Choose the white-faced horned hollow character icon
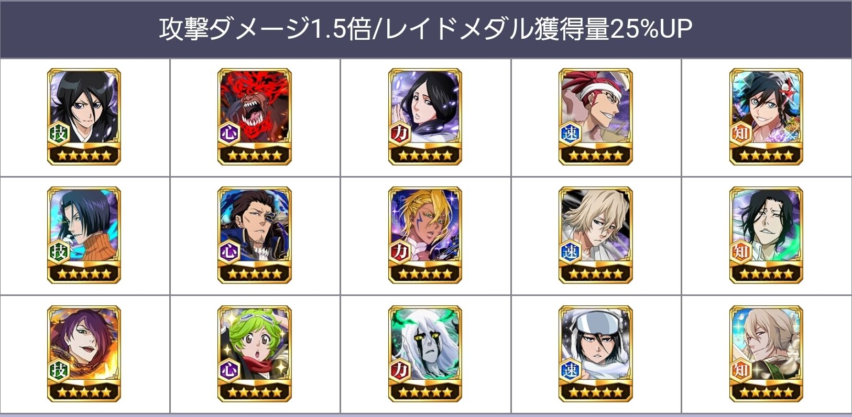Viewport: 852px width, 417px height. point(425,354)
